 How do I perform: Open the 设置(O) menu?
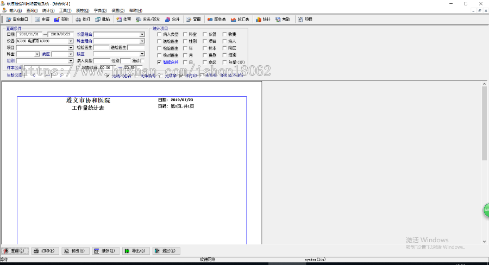pyautogui.click(x=118, y=11)
